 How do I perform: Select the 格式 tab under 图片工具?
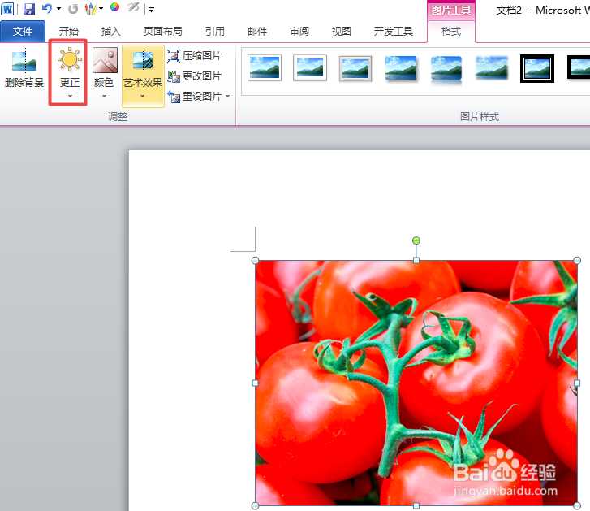point(451,31)
